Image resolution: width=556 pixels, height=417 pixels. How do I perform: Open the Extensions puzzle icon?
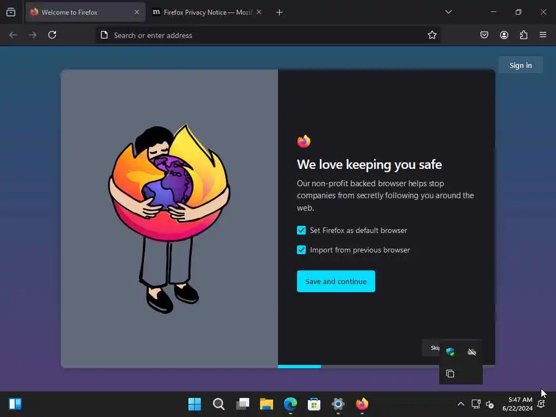point(523,35)
